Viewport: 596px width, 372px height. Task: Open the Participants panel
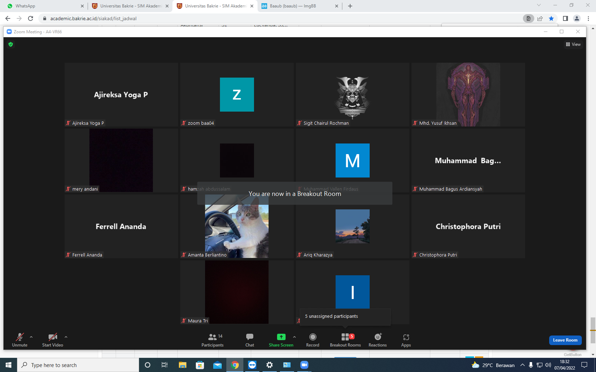click(213, 340)
